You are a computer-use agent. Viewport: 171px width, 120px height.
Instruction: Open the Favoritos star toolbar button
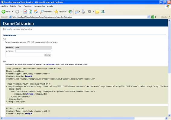tap(60, 12)
